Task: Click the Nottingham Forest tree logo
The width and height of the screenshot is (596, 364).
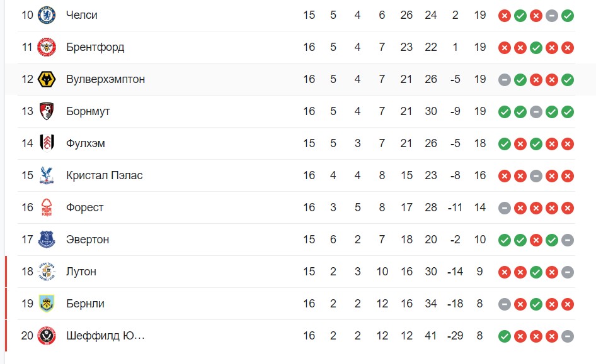Action: (47, 207)
